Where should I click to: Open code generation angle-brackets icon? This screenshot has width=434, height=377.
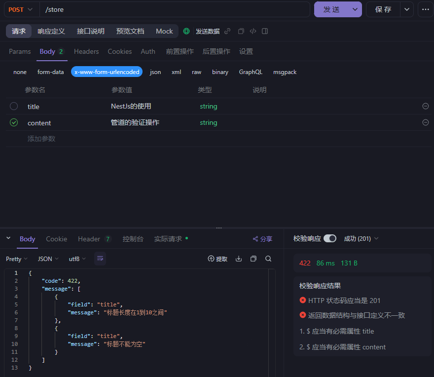pos(253,31)
